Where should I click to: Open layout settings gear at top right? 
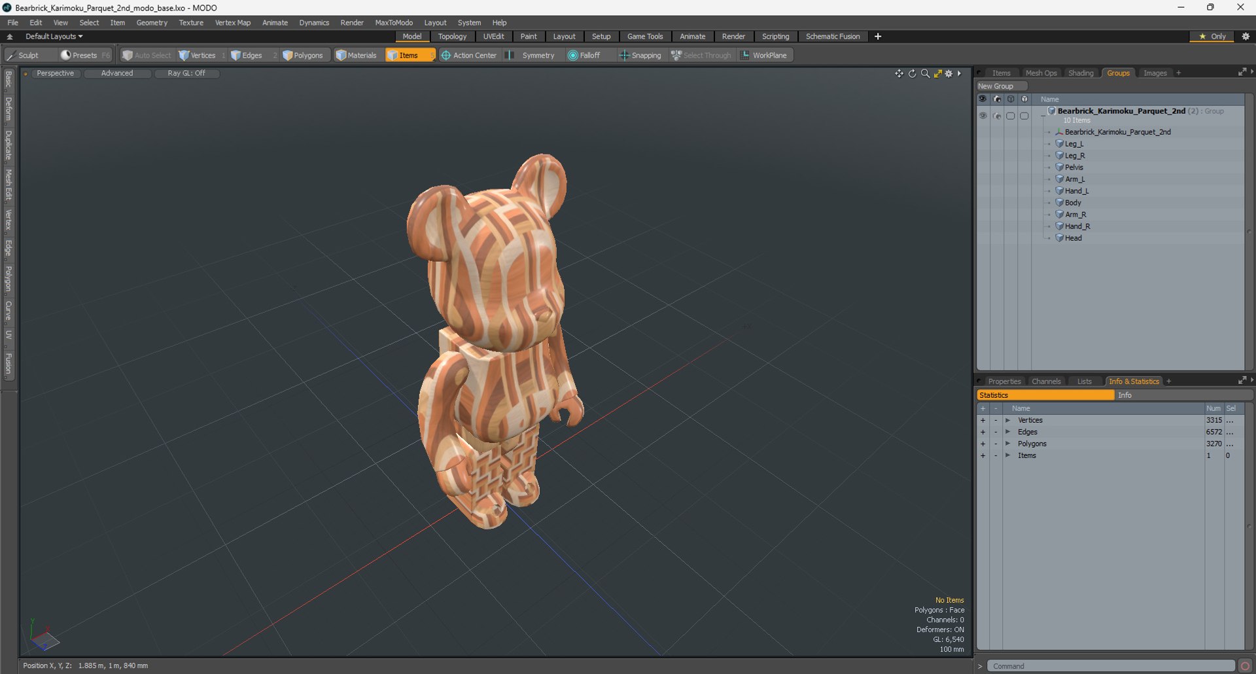(1246, 37)
